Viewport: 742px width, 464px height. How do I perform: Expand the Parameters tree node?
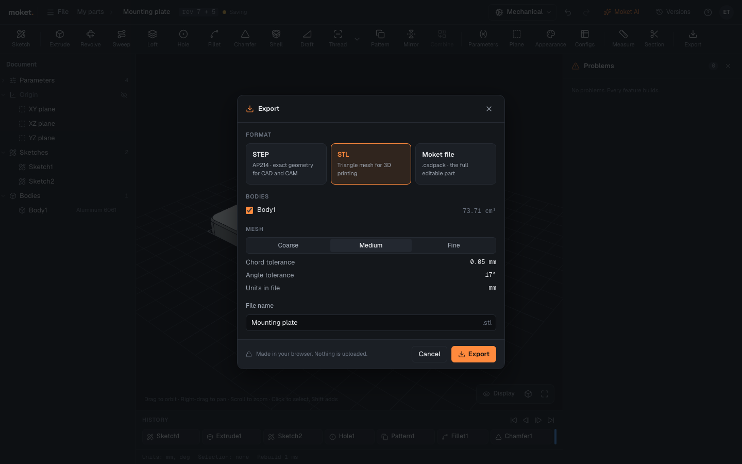click(4, 80)
